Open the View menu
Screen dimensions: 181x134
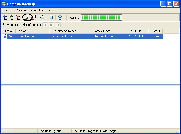coord(33,10)
